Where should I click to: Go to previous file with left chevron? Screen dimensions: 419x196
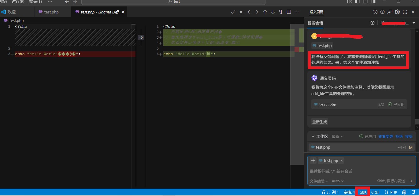[249, 12]
